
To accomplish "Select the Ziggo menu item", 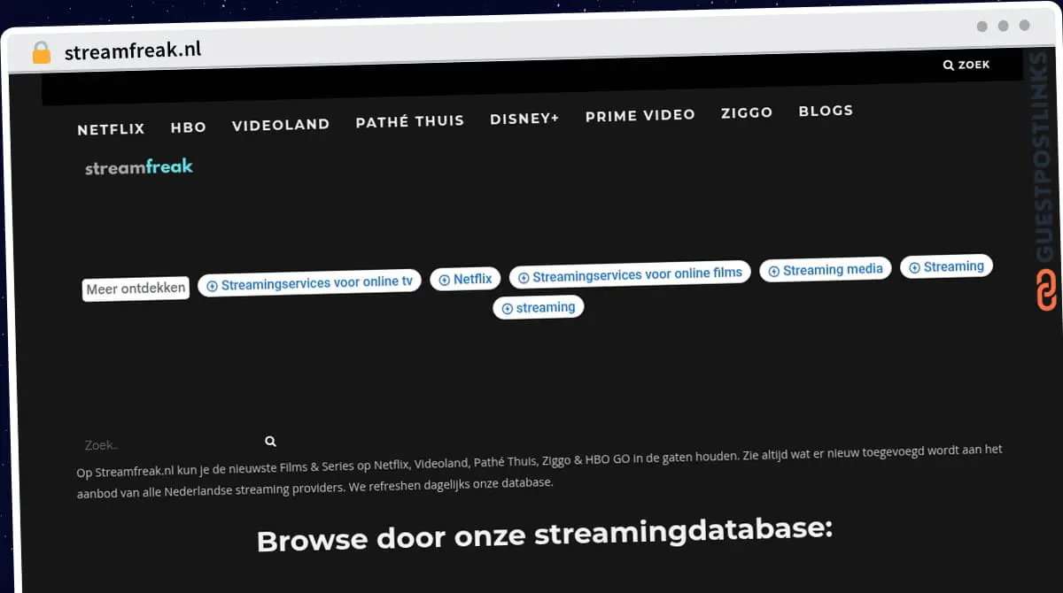I will pyautogui.click(x=746, y=112).
